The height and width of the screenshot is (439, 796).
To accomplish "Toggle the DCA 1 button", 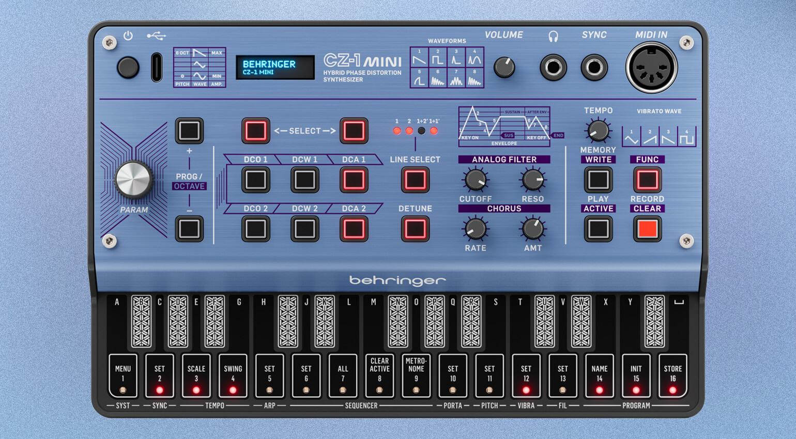I will pos(354,180).
